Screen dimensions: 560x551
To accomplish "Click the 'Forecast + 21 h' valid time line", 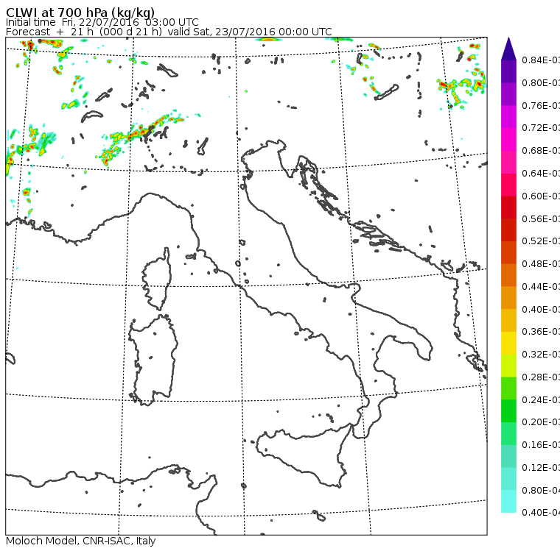I will (169, 32).
